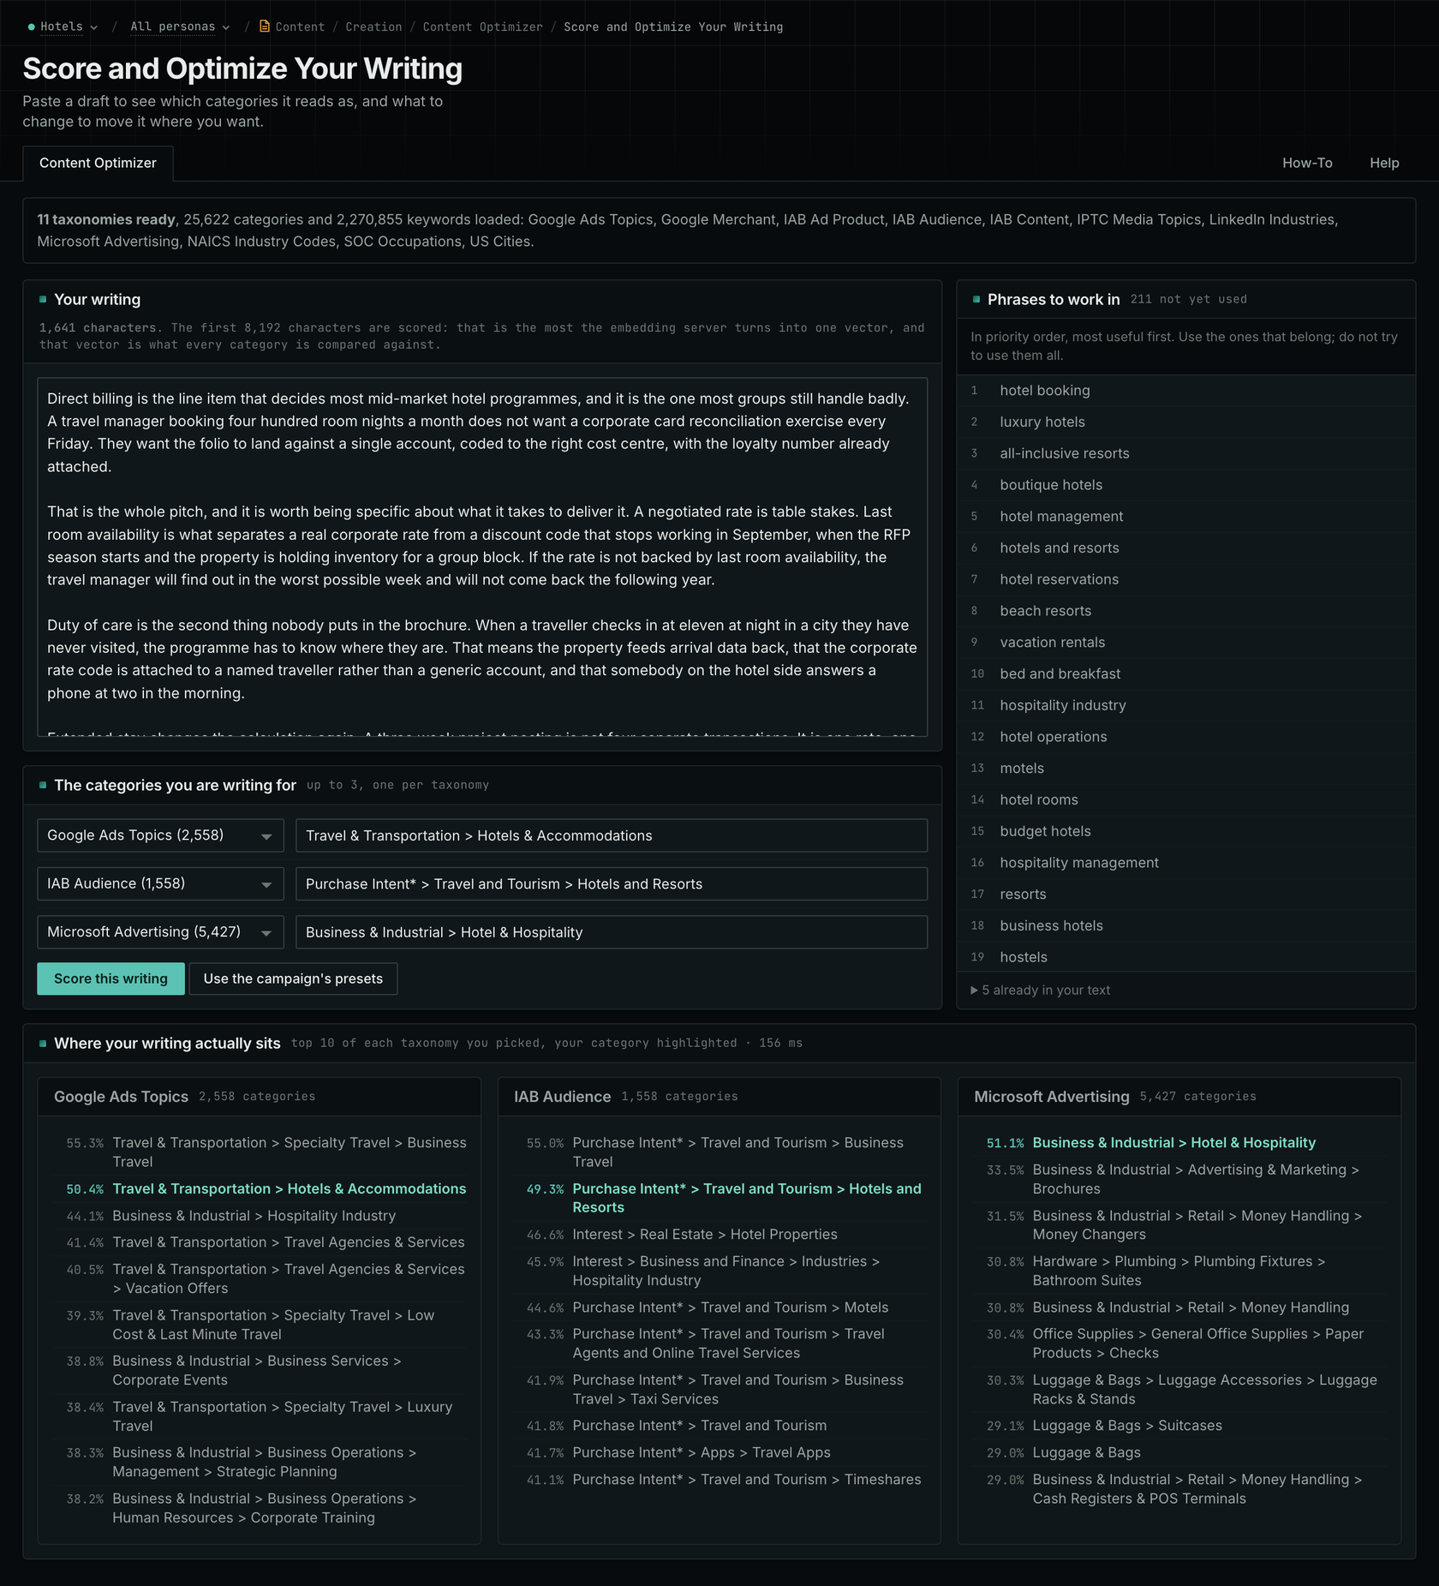Select phrase 'hospitality management'
This screenshot has width=1439, height=1586.
pos(1185,863)
